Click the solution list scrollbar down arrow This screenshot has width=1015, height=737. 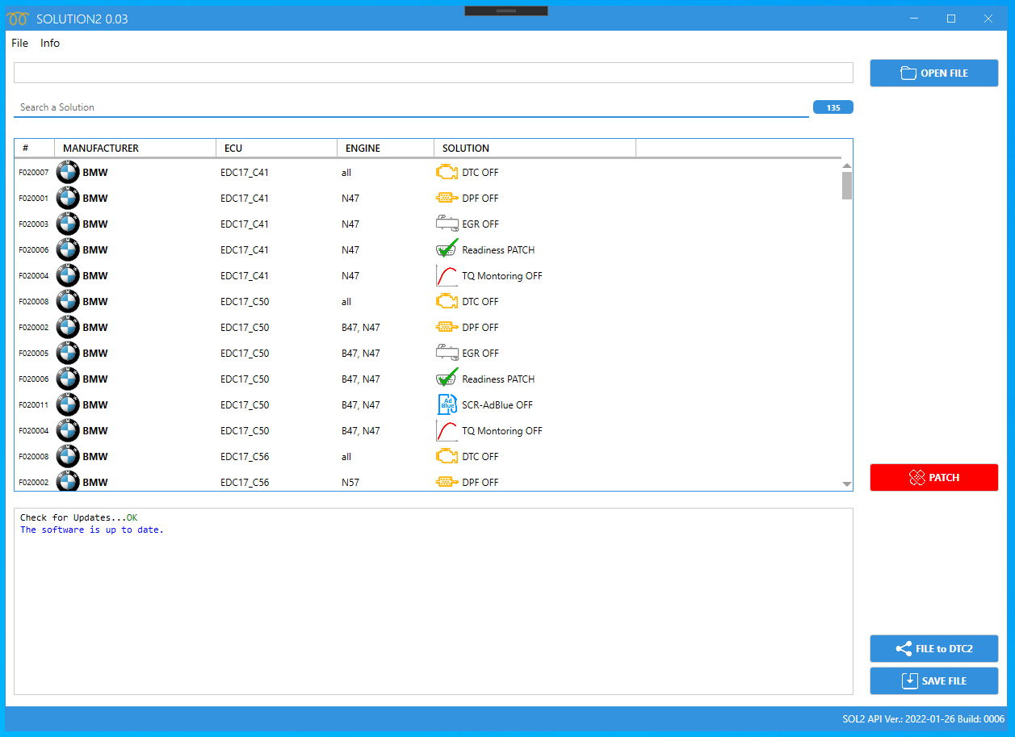point(847,484)
